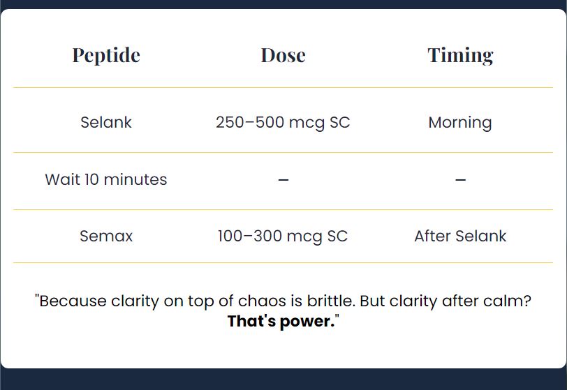The width and height of the screenshot is (567, 390).
Task: Select the Selank peptide cell
Action: 106,122
